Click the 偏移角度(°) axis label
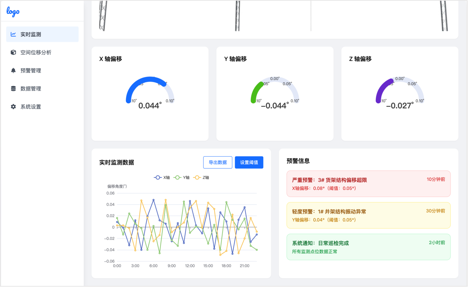Screen dimensions: 468x287 click(117, 186)
